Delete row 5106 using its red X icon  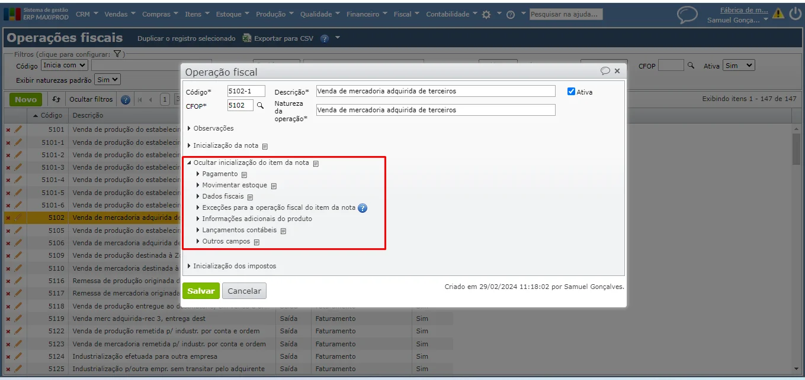coord(8,243)
